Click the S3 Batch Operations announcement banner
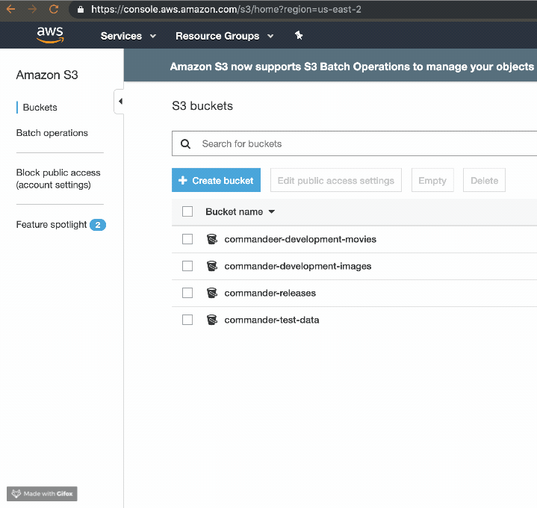The height and width of the screenshot is (508, 537). pyautogui.click(x=330, y=65)
